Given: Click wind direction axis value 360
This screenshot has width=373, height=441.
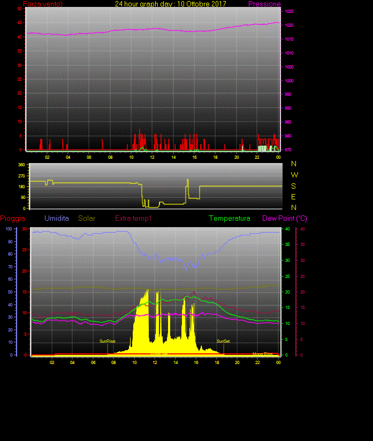Looking at the screenshot, I should pyautogui.click(x=22, y=165).
